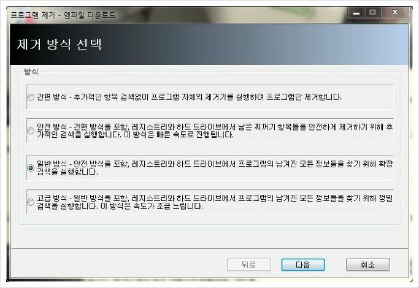Click the disabled 뒤로 back button

click(249, 265)
